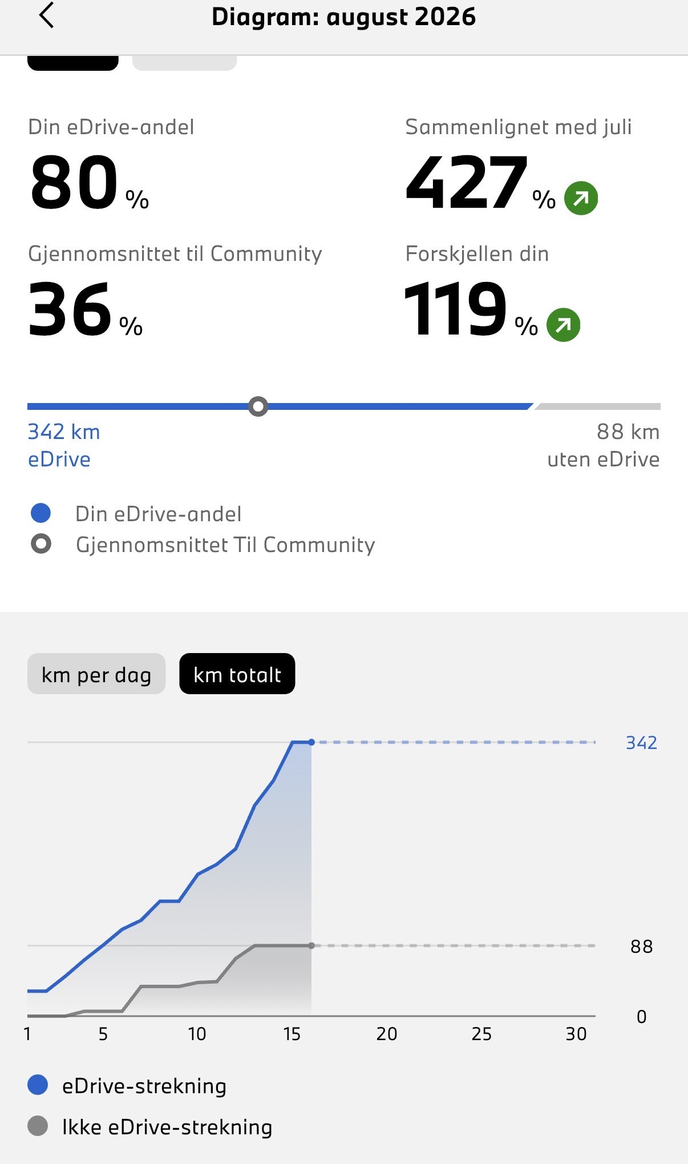This screenshot has height=1164, width=688.
Task: Select the black tab at top
Action: (x=73, y=63)
